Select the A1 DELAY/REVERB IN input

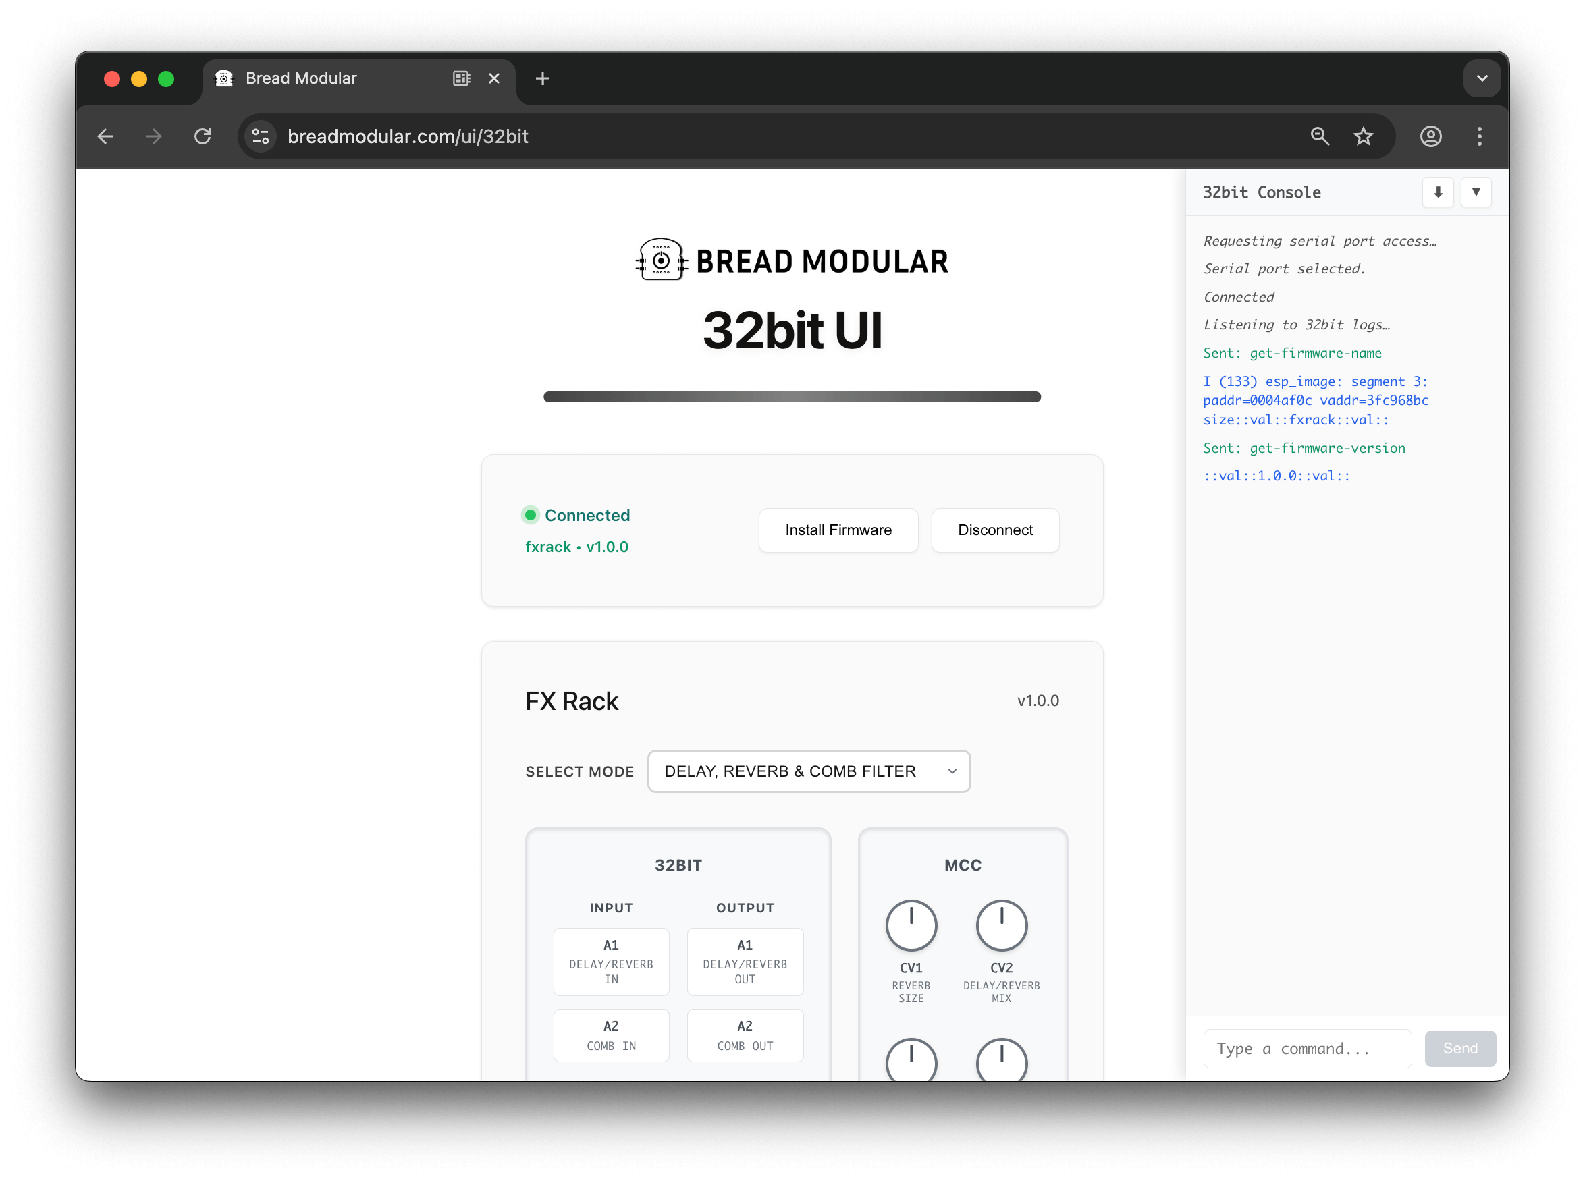point(612,962)
